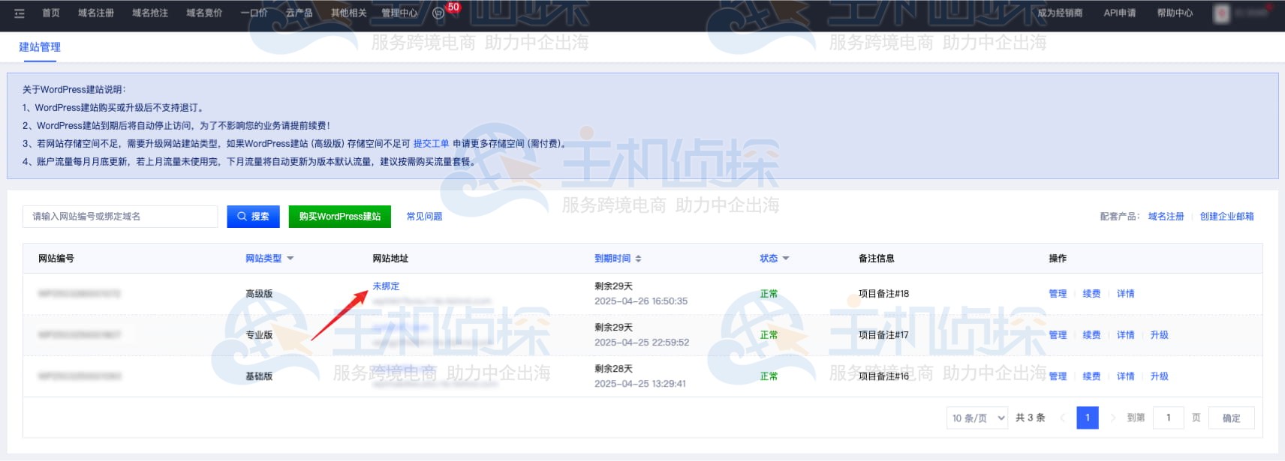
Task: Click expiry time 2025-04-26 16:50:35
Action: pyautogui.click(x=641, y=301)
